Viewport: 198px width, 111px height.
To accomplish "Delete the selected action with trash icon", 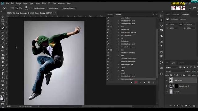I will coord(153,82).
